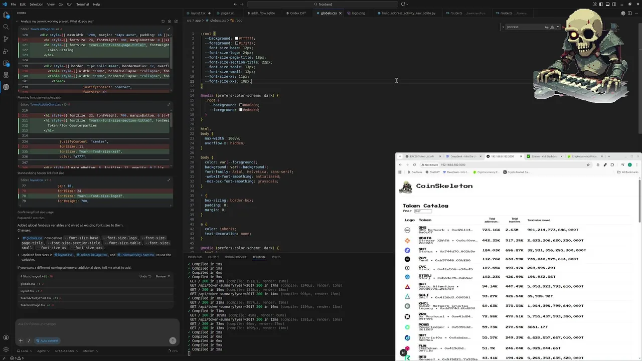Expand the TokenListPage.tsx diff card
The width and height of the screenshot is (642, 361).
[169, 29]
